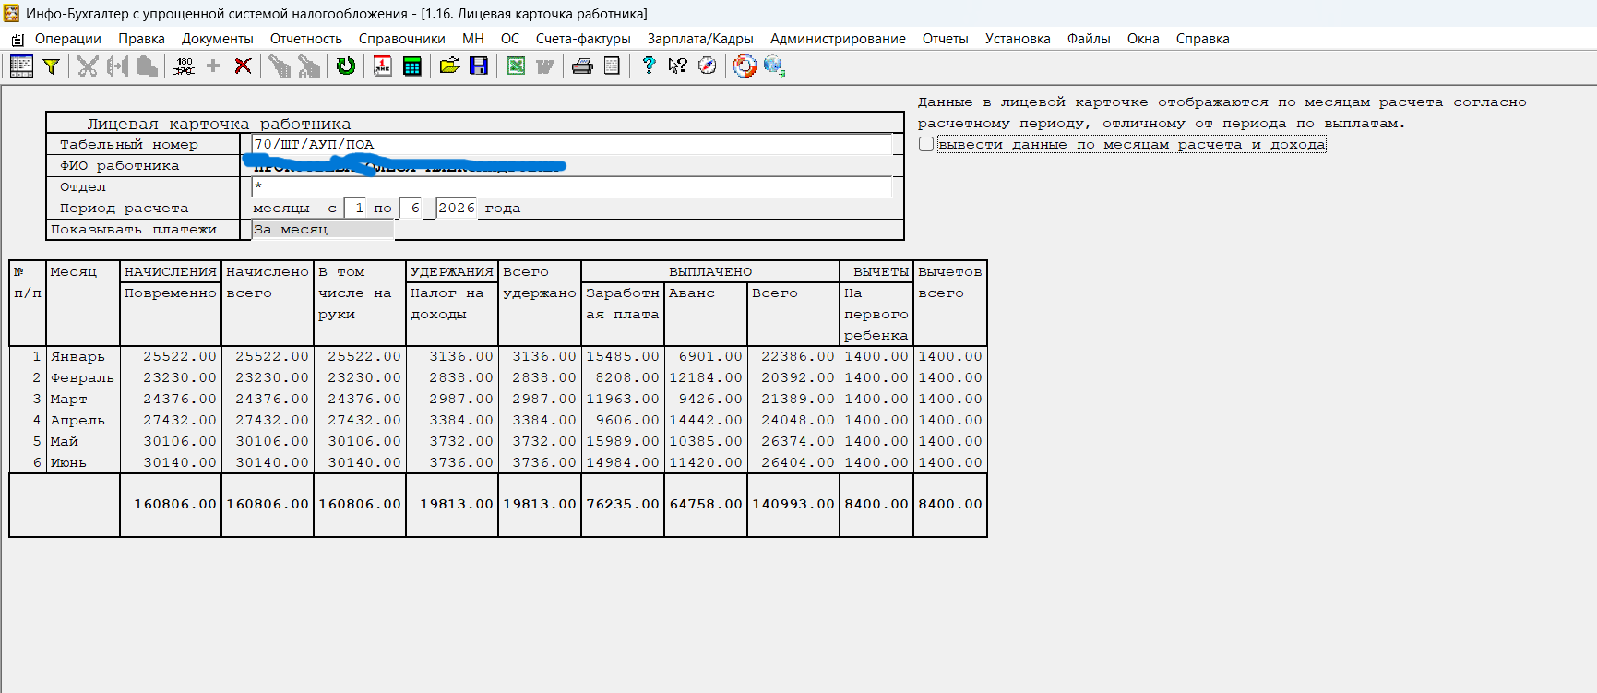Viewport: 1597px width, 693px height.
Task: Open the red calendar icon
Action: pos(382,66)
